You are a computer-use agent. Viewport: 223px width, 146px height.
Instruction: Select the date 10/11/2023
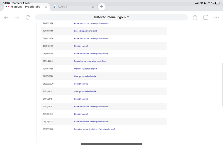tap(48, 61)
